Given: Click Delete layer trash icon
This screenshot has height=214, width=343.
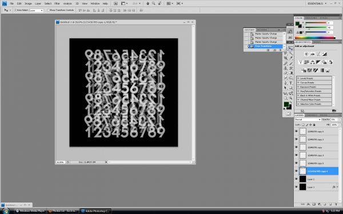Looking at the screenshot, I should pos(336,204).
